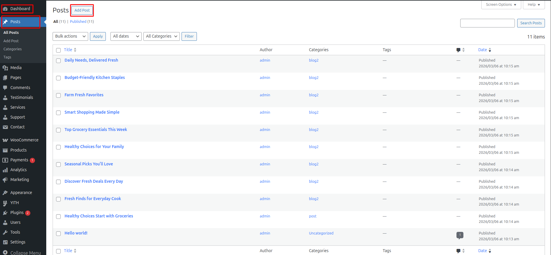Image resolution: width=551 pixels, height=255 pixels.
Task: Click the Contact envelope icon
Action: pyautogui.click(x=5, y=127)
